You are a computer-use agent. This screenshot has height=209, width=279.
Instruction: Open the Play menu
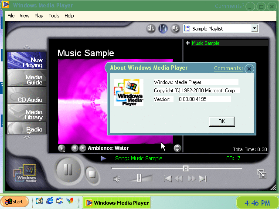39,16
